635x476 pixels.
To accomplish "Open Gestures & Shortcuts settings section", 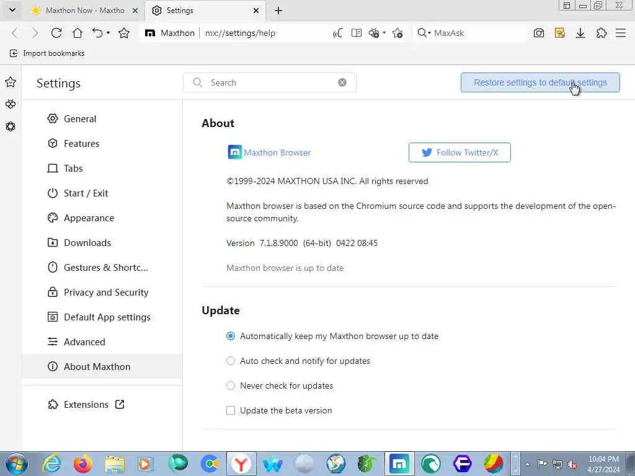I will (102, 268).
